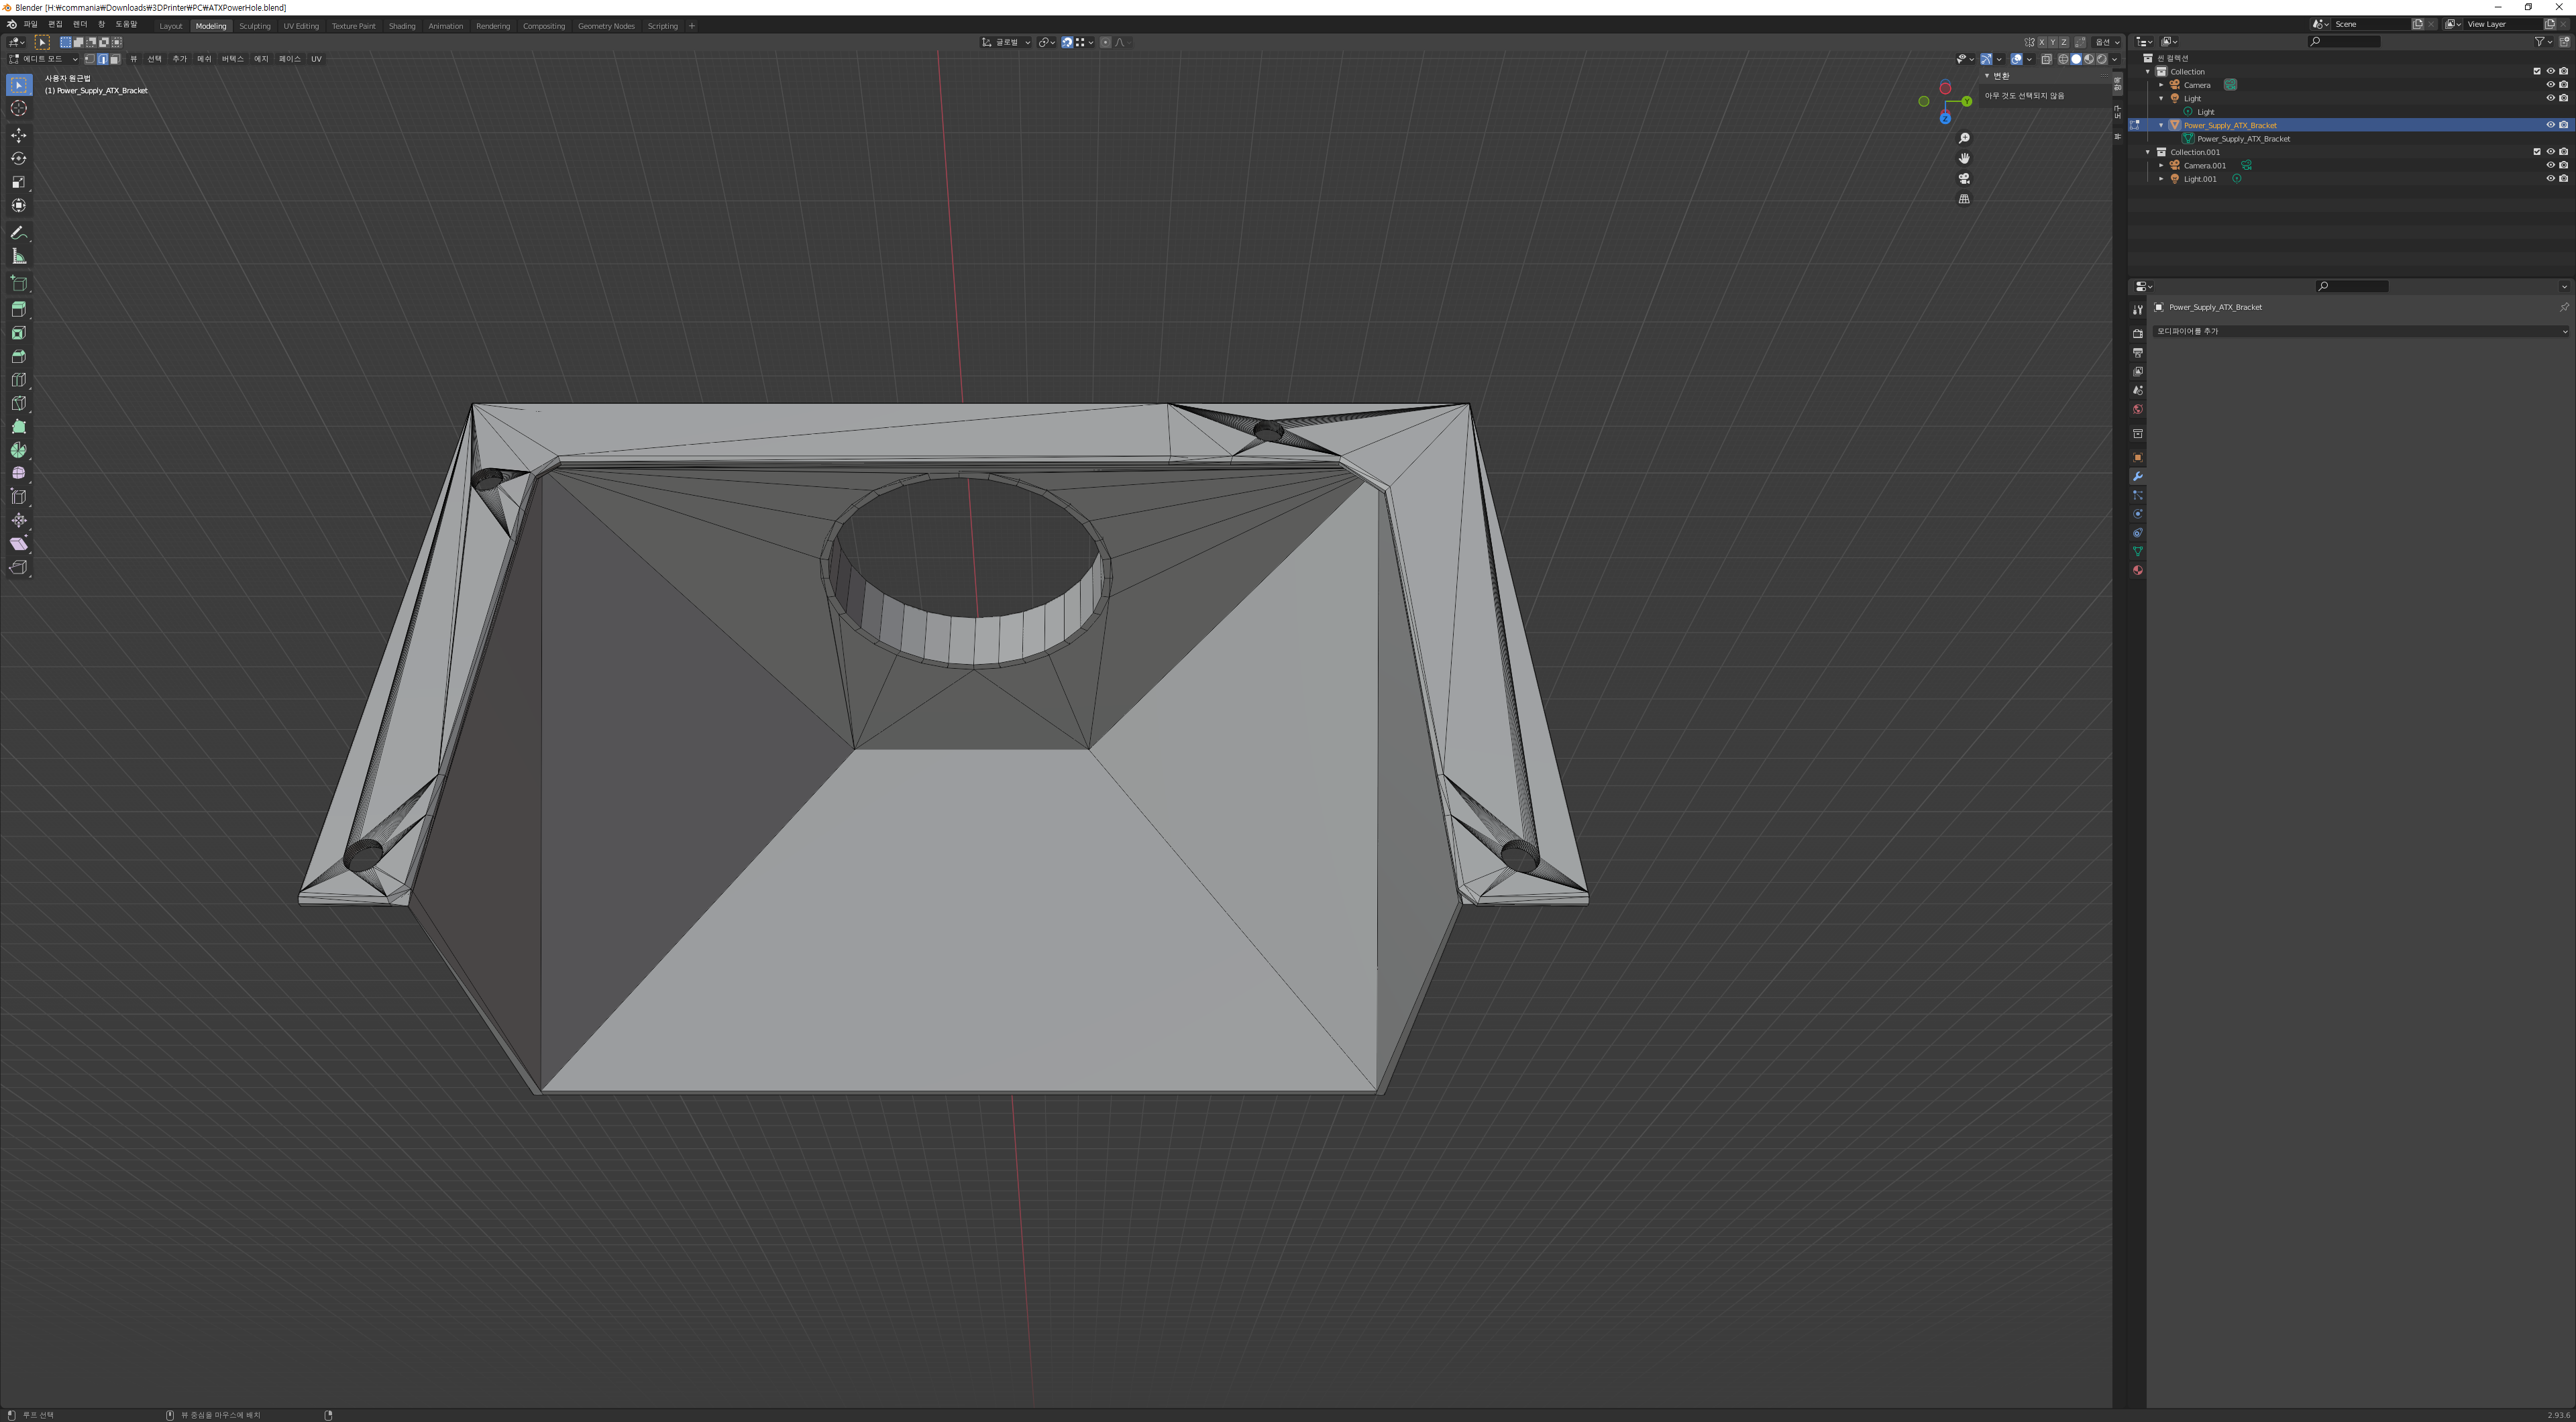Open the 에디트 모드 mode dropdown

tap(43, 59)
